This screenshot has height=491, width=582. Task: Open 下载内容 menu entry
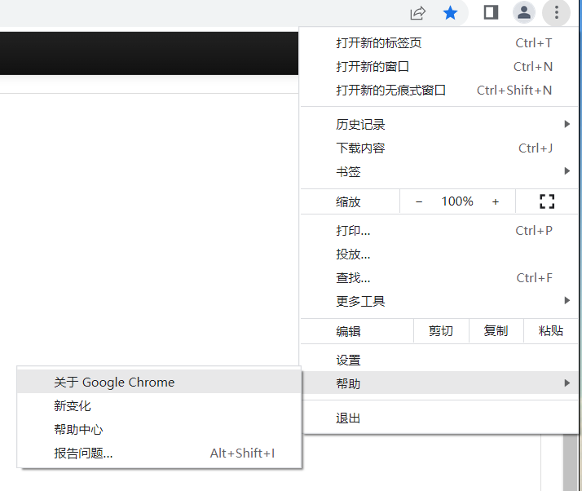(x=360, y=148)
